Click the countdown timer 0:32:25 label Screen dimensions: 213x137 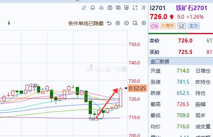(137, 88)
